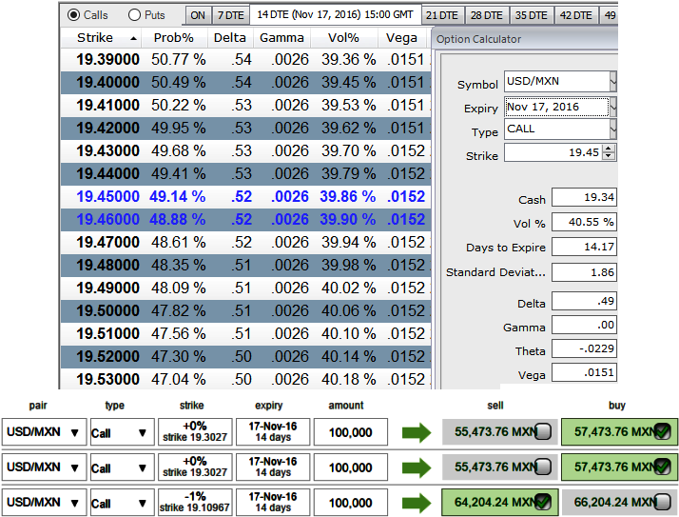Screen dimensions: 679x517
Task: Open the Symbol USD/MXN dropdown
Action: pyautogui.click(x=612, y=83)
